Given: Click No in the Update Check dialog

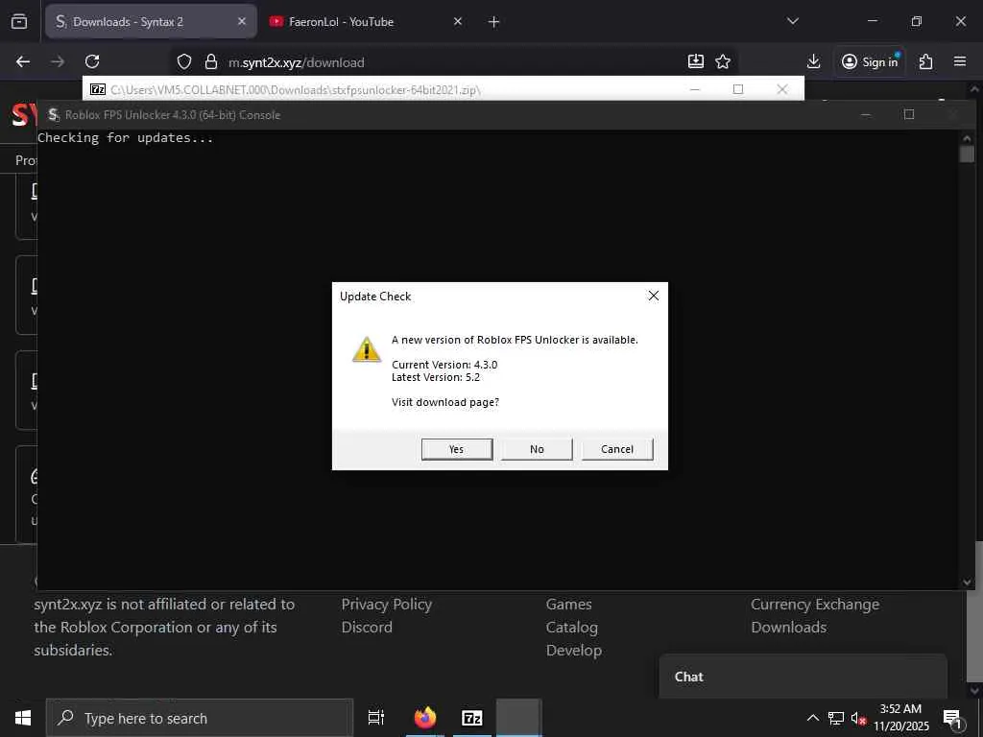Looking at the screenshot, I should (537, 449).
